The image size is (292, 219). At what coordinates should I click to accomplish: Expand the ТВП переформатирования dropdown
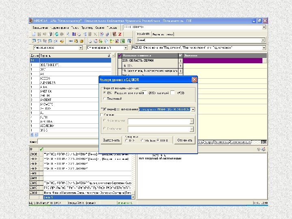click(193, 109)
